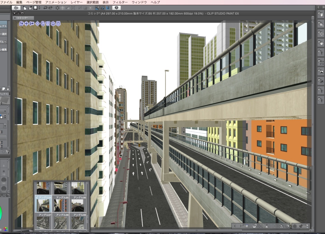Screen dimensions: 325x234
Task: Click the 3D object move icon in the floating toolbar
Action: click(x=37, y=23)
